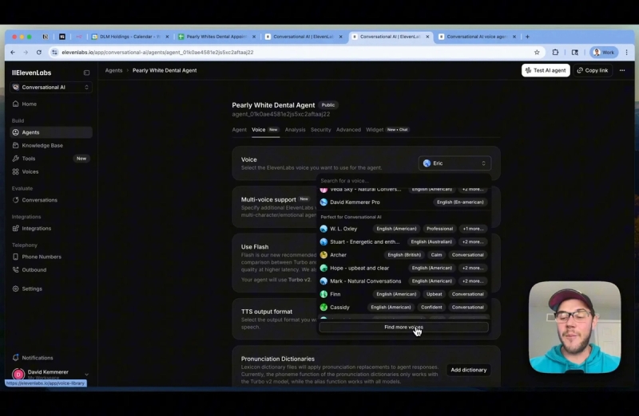Switch to the Agent tab
This screenshot has height=416, width=639.
click(x=239, y=130)
